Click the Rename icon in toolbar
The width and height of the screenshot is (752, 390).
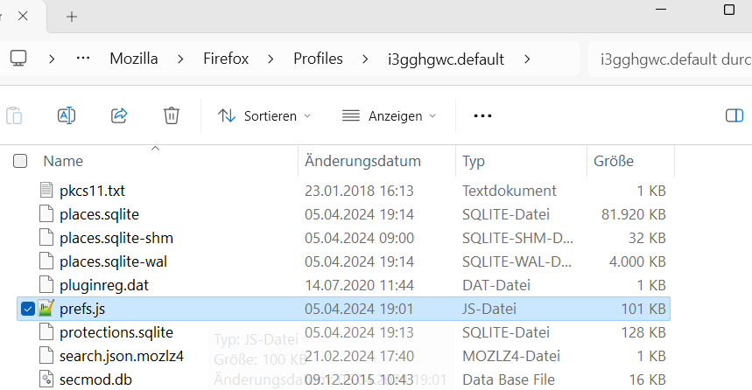pyautogui.click(x=67, y=115)
